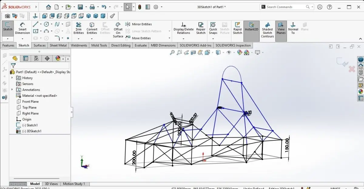Switch to the Surfaces tab
The height and width of the screenshot is (189, 364).
pos(40,45)
